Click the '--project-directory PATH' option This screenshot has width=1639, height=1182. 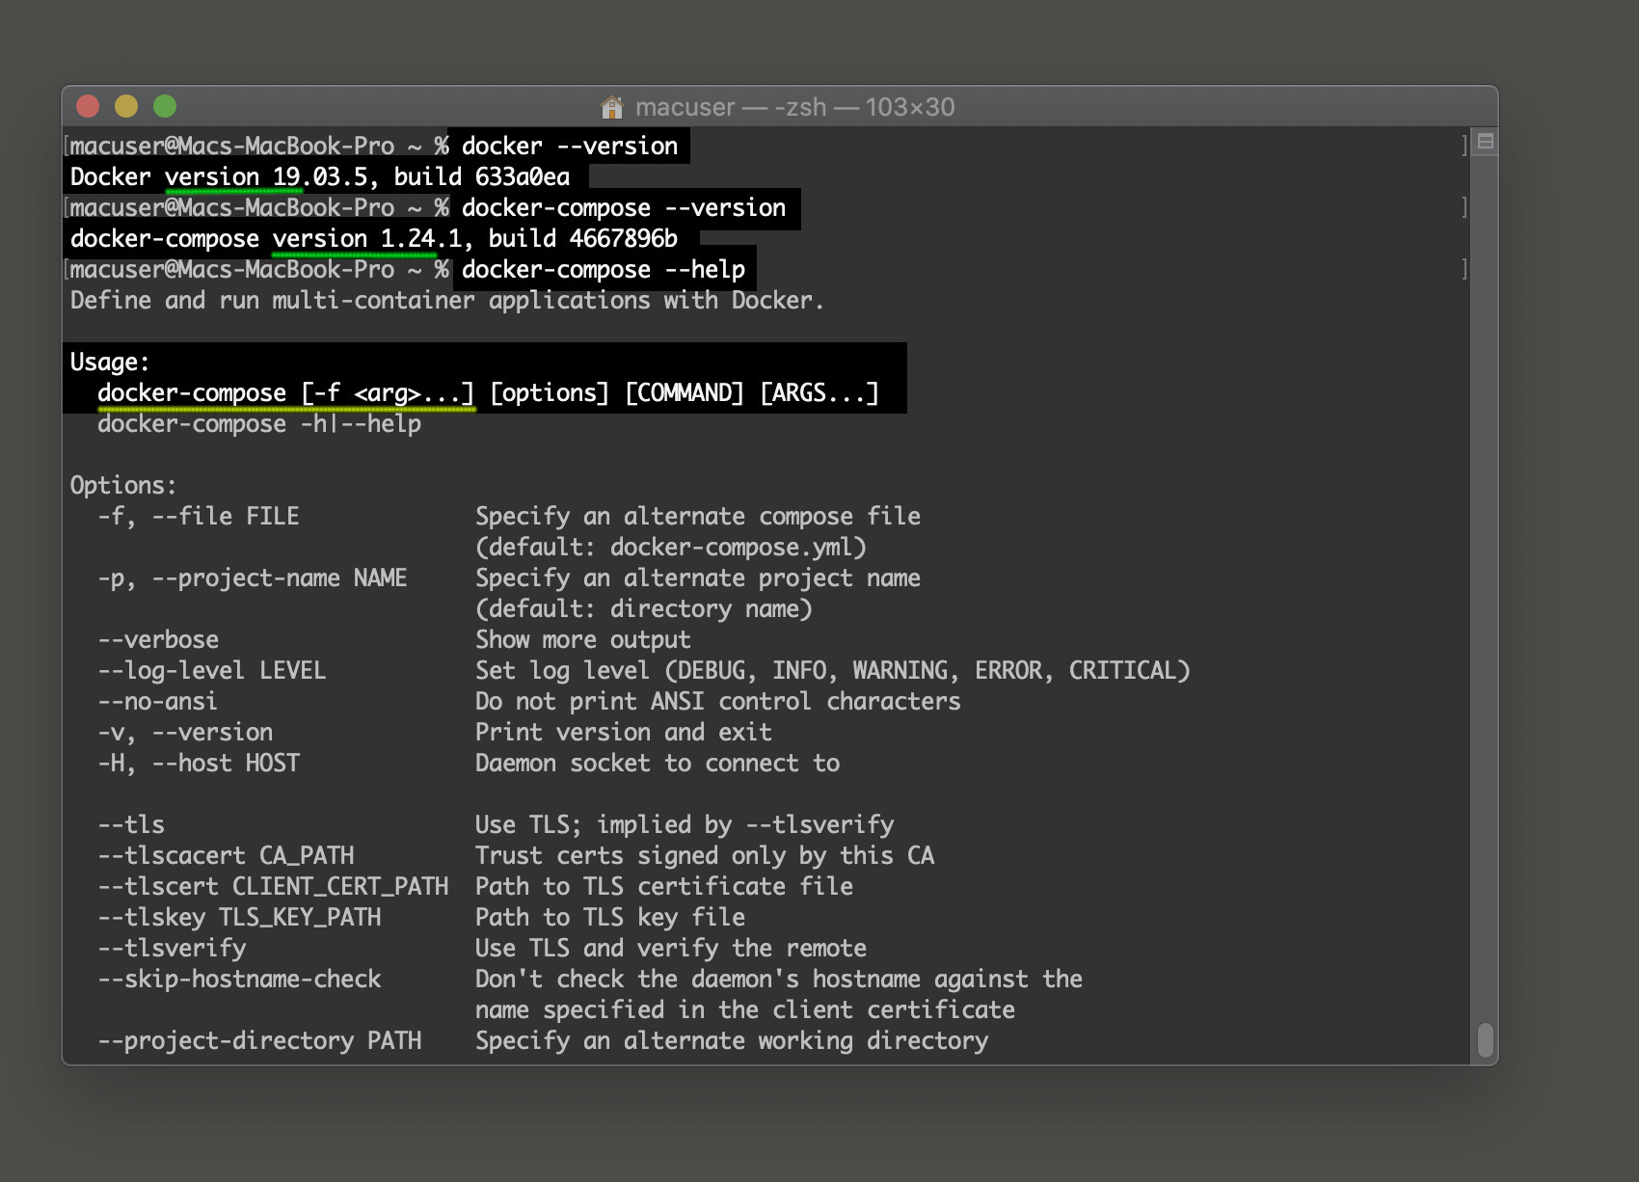click(259, 1041)
